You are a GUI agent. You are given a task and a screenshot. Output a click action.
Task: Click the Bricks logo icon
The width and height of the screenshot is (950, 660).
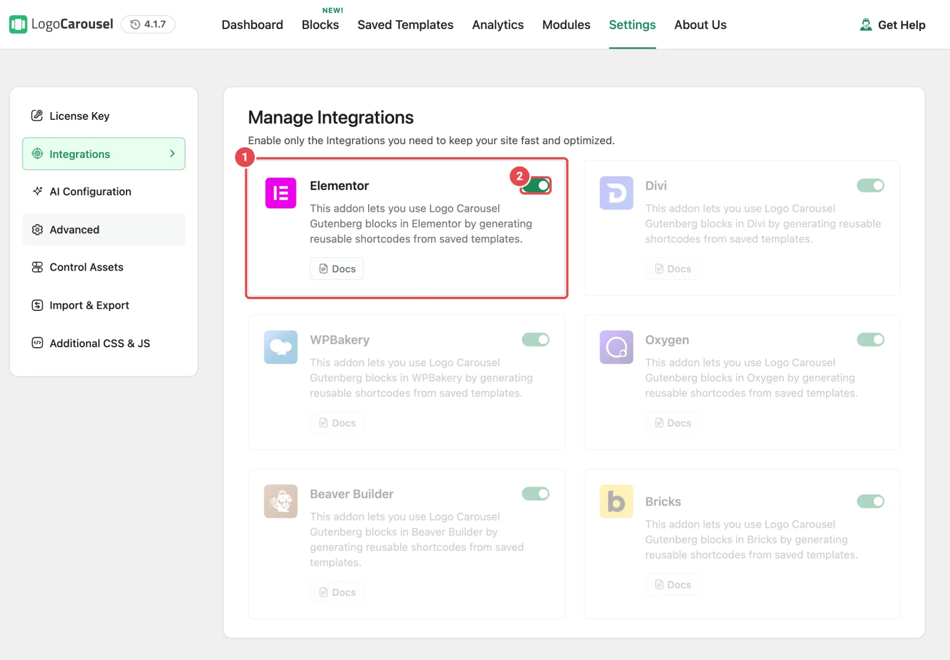(x=616, y=502)
